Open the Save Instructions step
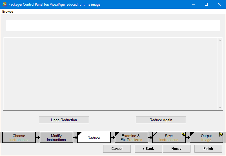This screenshot has height=156, width=226. point(169,138)
